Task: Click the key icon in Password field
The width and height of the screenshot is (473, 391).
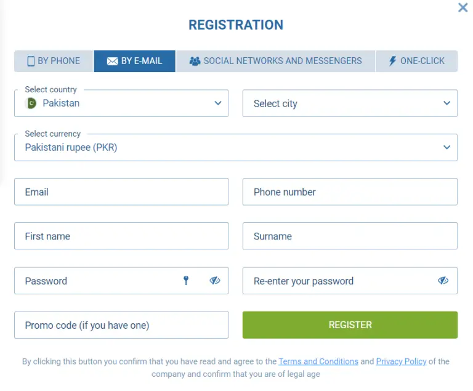Action: (x=186, y=281)
